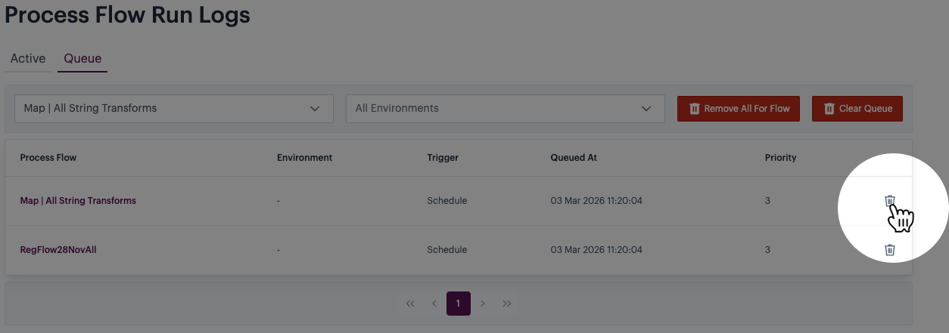This screenshot has width=949, height=333.
Task: Select the Queue tab
Action: pyautogui.click(x=82, y=59)
